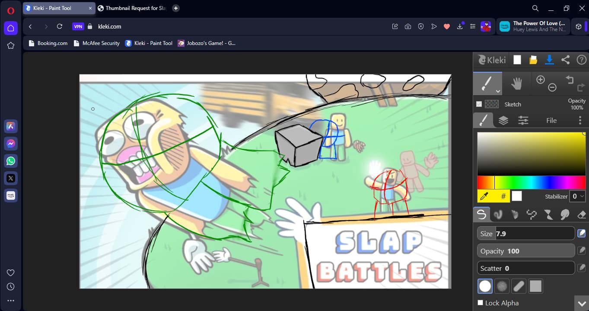Toggle the Sketch layer checkbox
589x311 pixels.
479,104
